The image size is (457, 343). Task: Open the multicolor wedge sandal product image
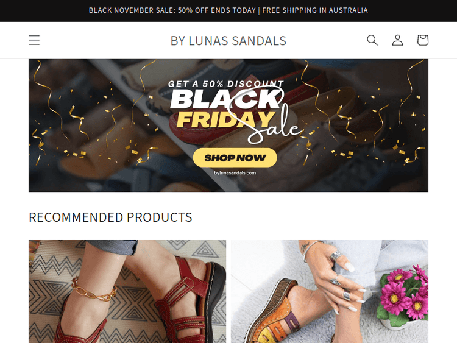(330, 291)
